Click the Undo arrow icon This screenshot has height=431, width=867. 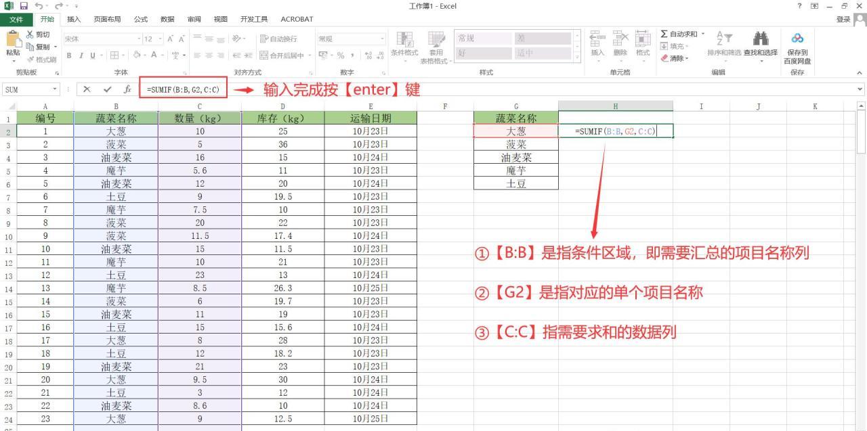(x=39, y=6)
